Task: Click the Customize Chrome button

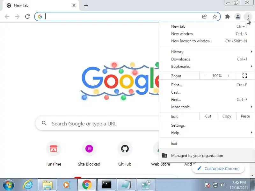Action: point(218,168)
